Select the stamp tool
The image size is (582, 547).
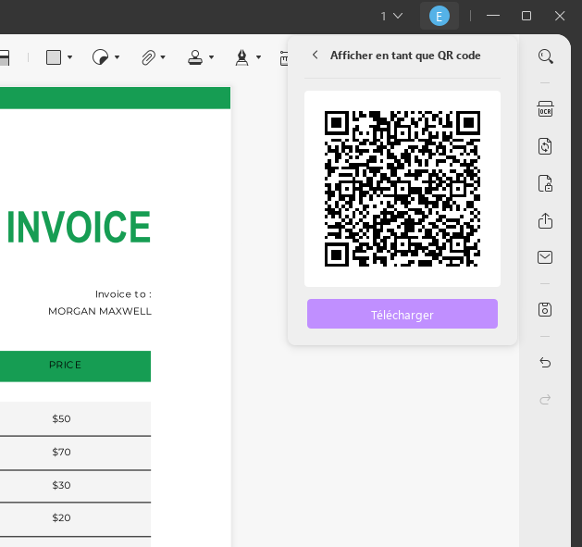click(195, 57)
